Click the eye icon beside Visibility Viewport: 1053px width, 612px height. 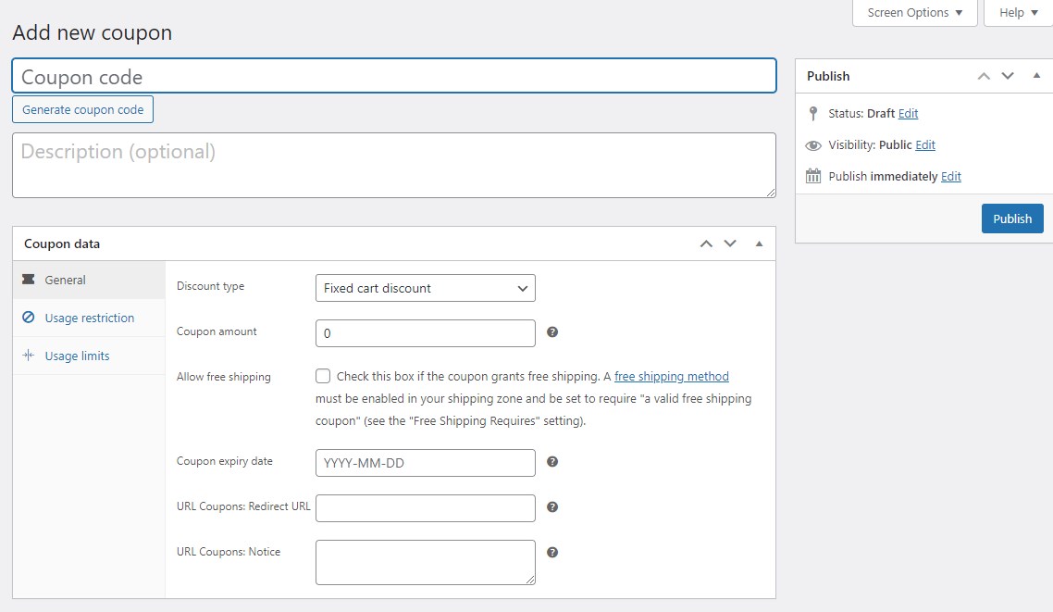[x=813, y=145]
